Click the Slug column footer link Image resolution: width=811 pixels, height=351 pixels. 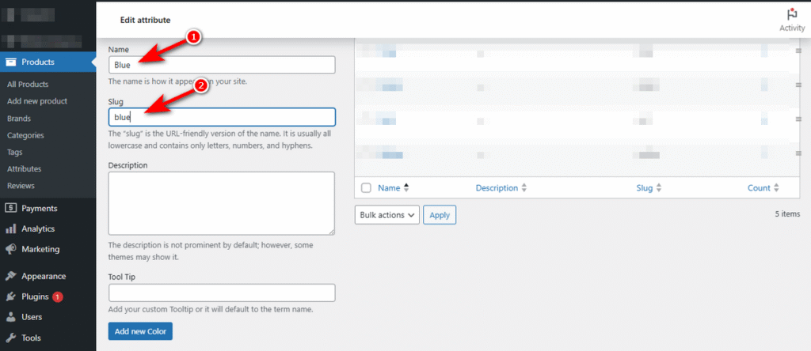645,188
